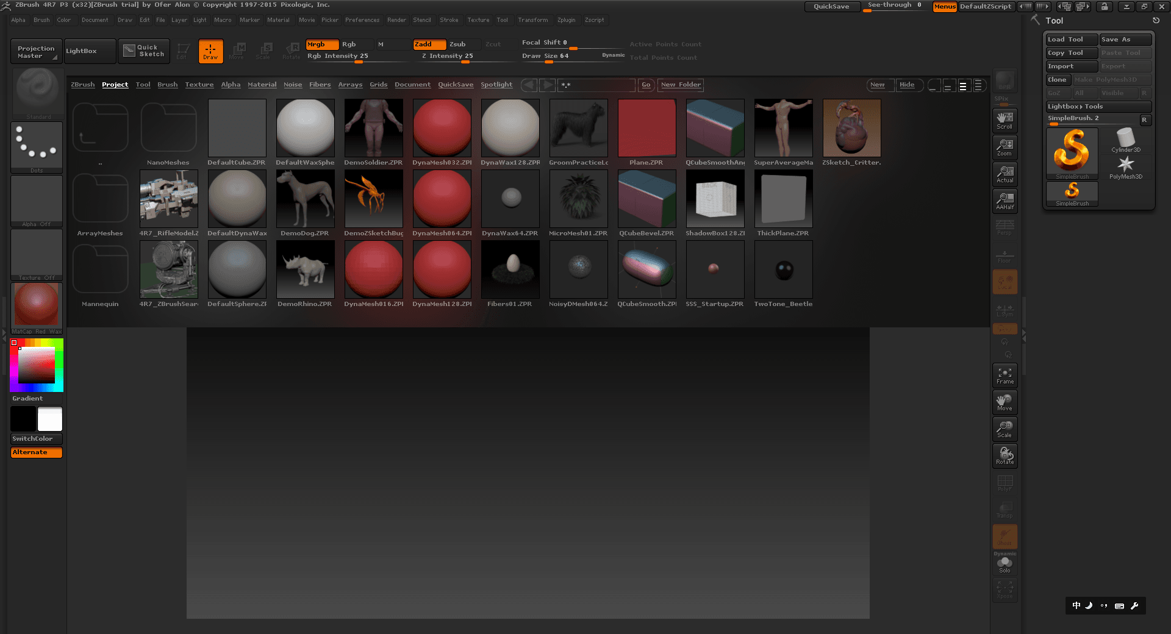Click the Tool palette reset arrow icon
This screenshot has width=1171, height=634.
point(1156,20)
